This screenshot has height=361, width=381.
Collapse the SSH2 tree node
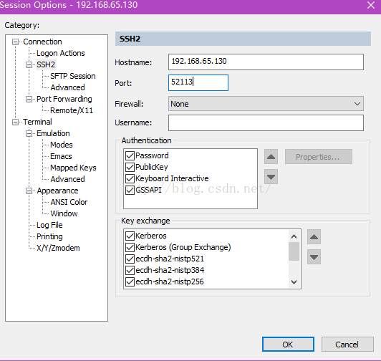29,65
